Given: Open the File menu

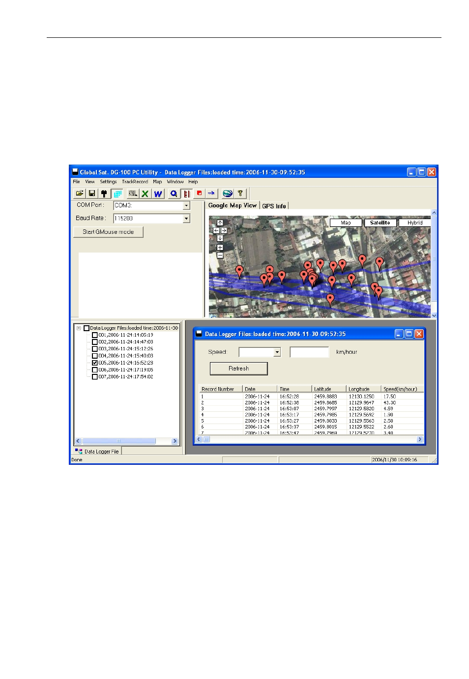Looking at the screenshot, I should 76,182.
